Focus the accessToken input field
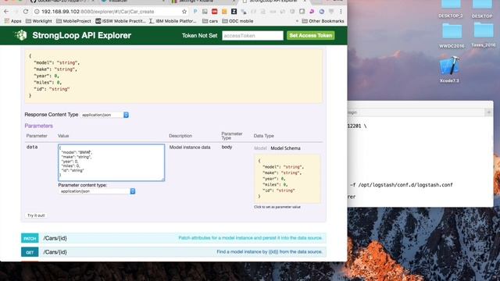The width and height of the screenshot is (500, 281). (252, 35)
